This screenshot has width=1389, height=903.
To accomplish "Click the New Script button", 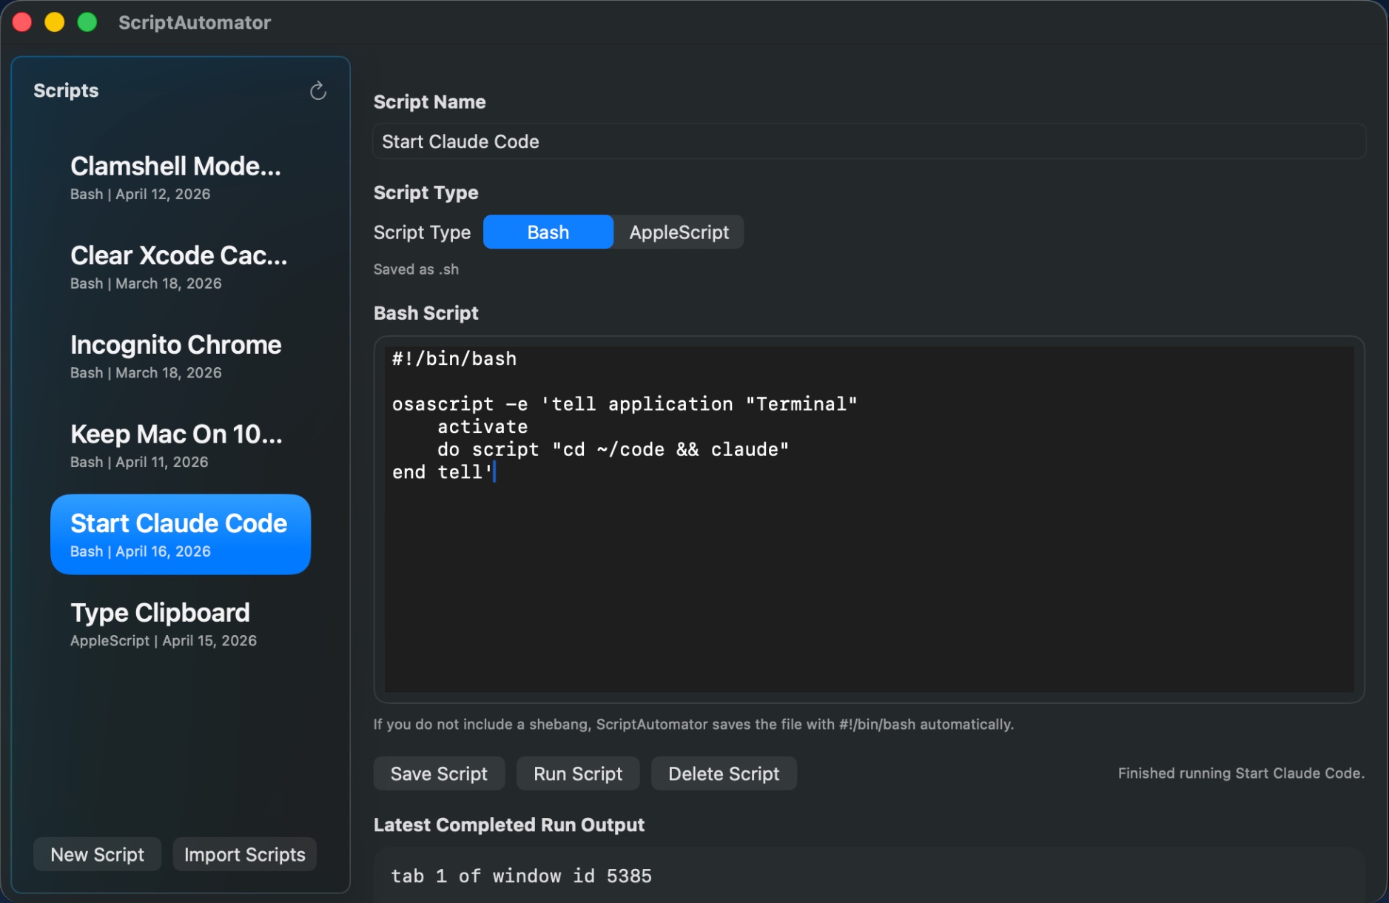I will (x=97, y=854).
